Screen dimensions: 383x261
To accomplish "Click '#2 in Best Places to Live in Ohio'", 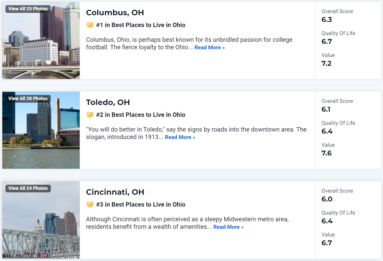I will tap(141, 115).
